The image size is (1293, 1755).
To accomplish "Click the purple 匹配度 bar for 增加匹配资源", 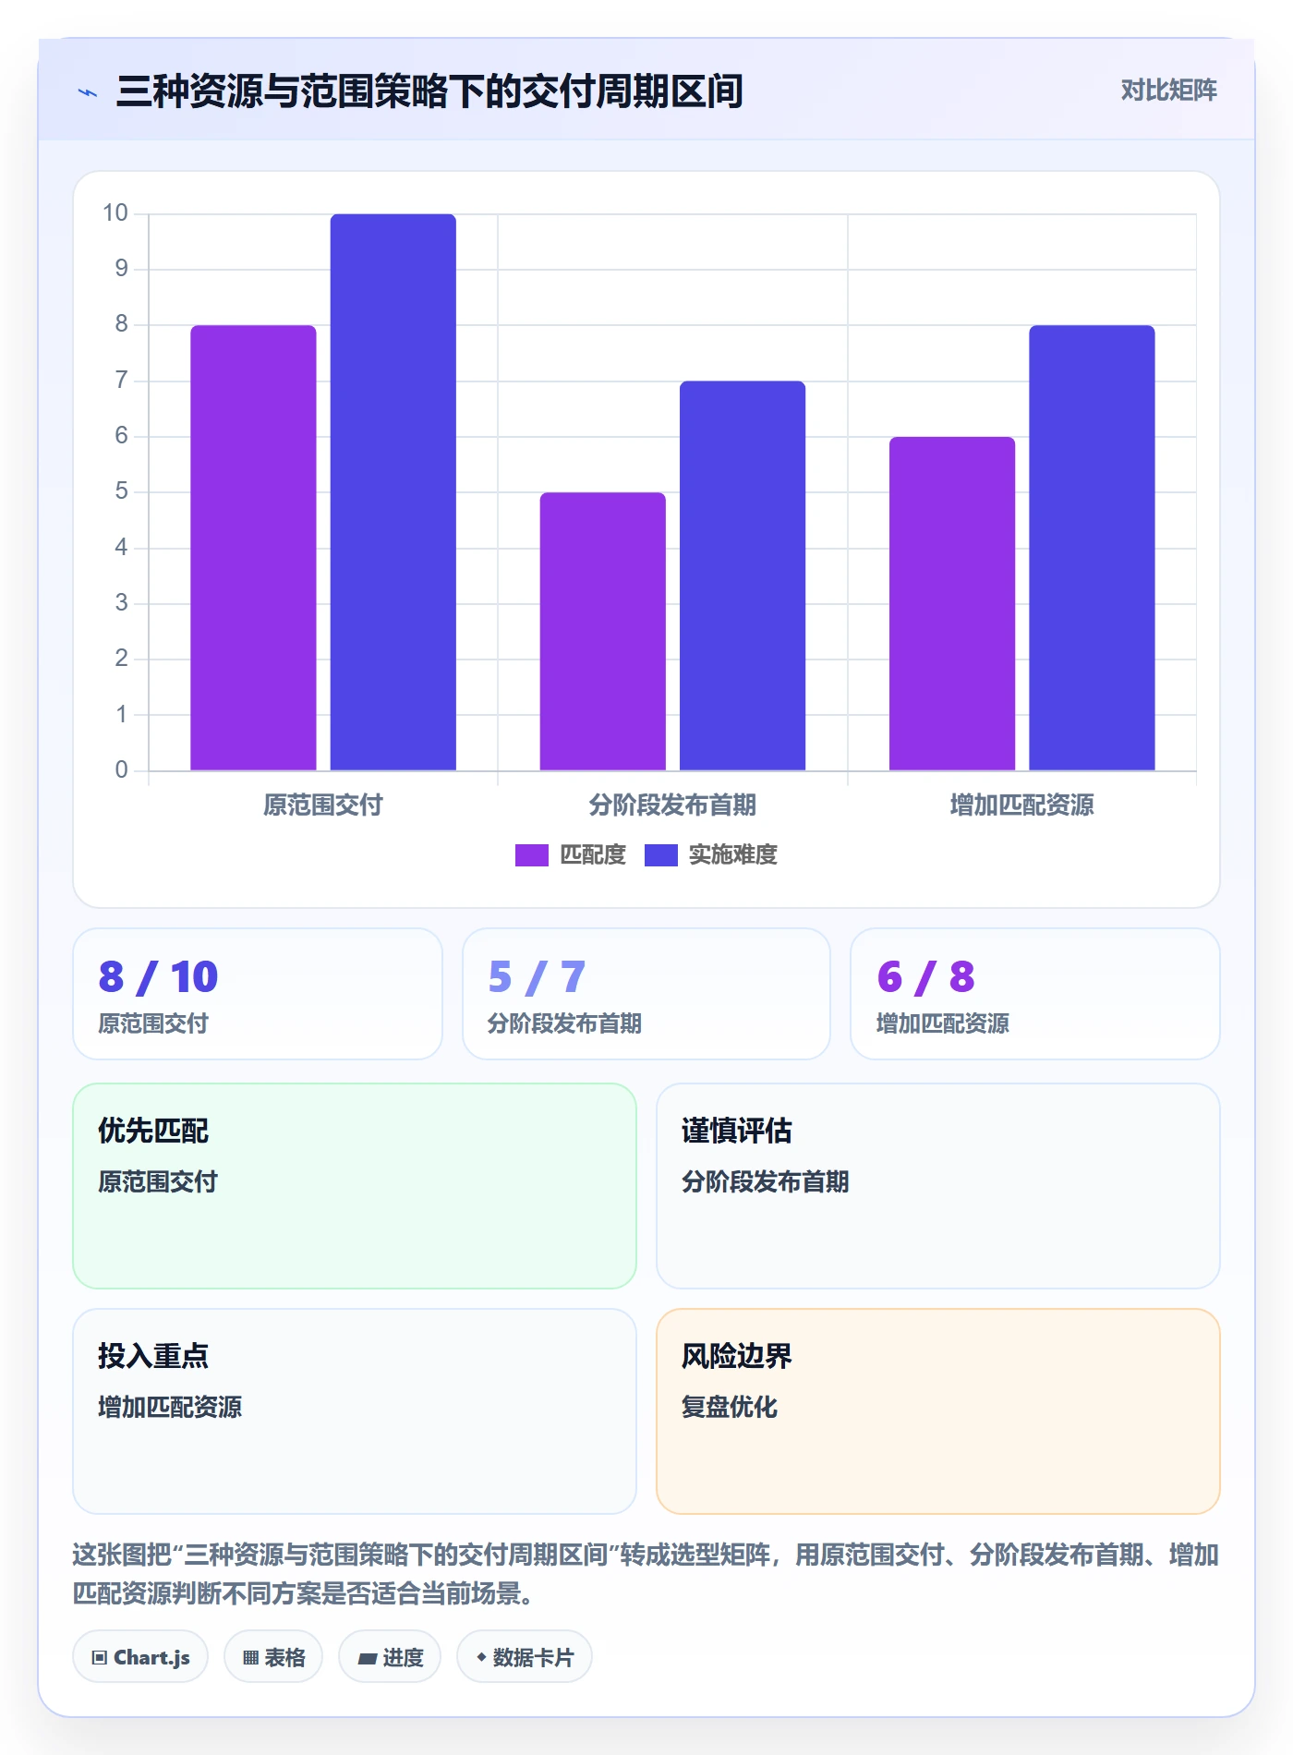I will click(952, 603).
